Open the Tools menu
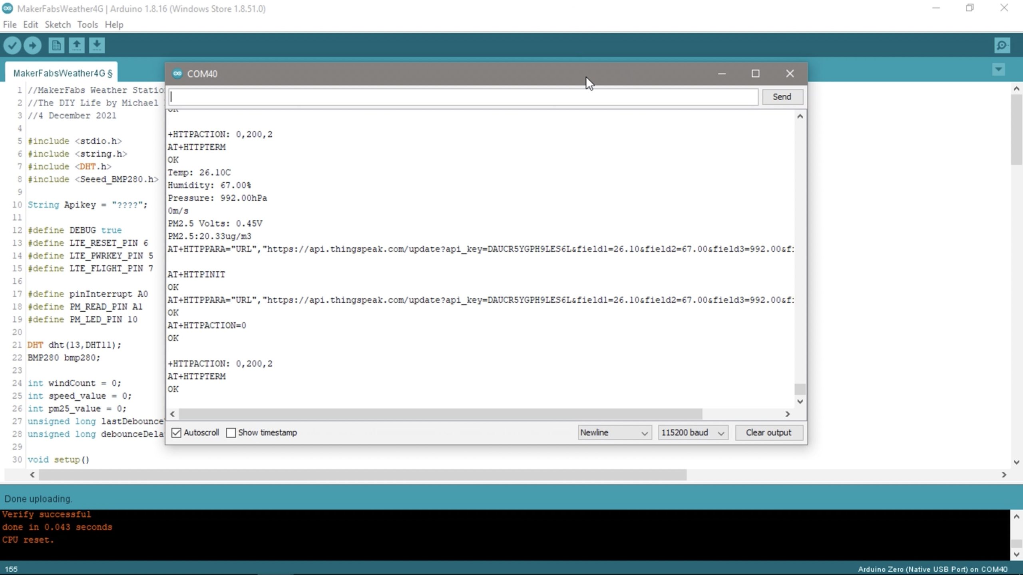Screen dimensions: 1023x575 point(87,25)
